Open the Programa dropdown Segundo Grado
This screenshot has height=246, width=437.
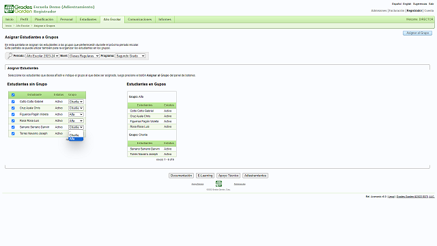[x=130, y=56]
